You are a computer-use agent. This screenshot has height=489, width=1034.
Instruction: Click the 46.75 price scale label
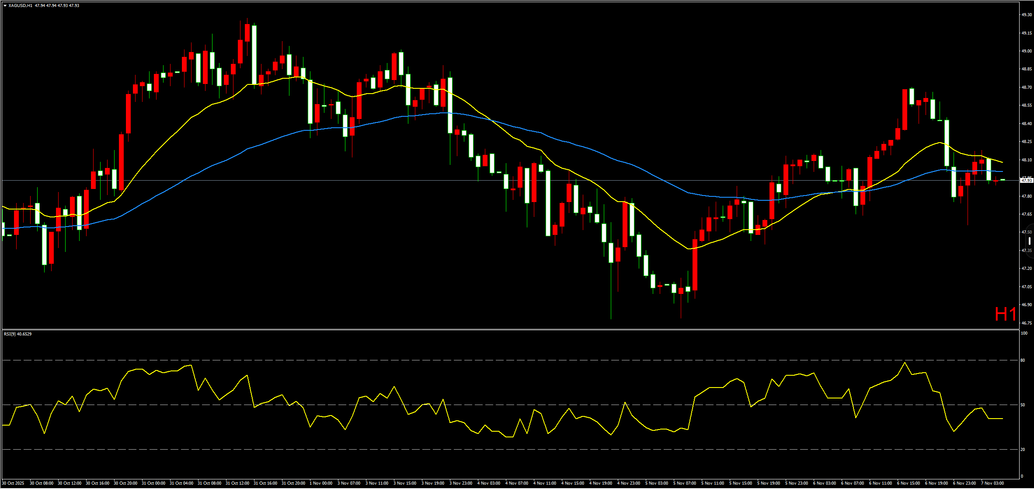pos(1026,323)
